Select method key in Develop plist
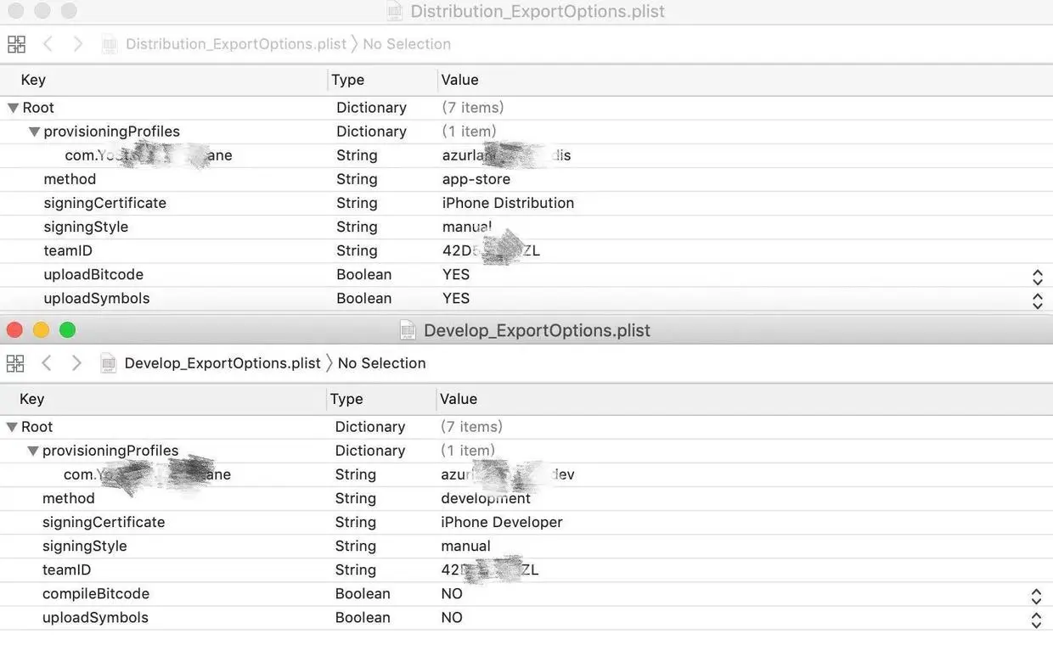The height and width of the screenshot is (645, 1053). click(x=69, y=498)
